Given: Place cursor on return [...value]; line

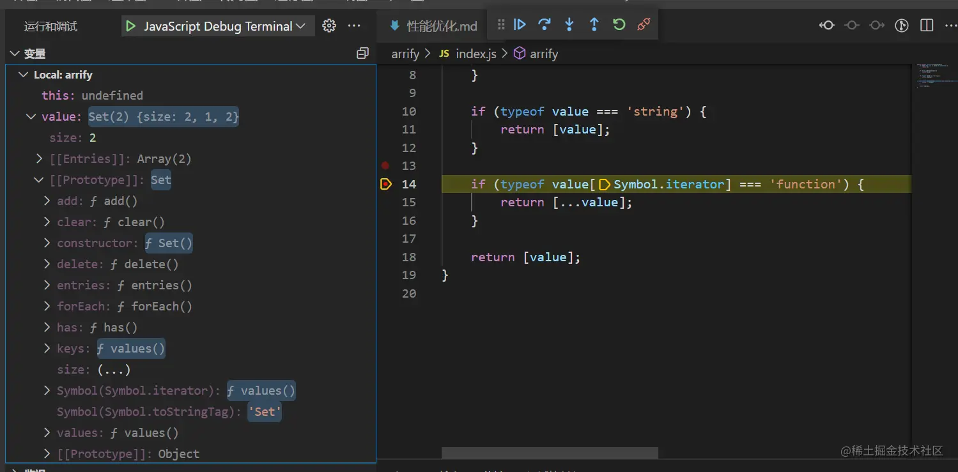Looking at the screenshot, I should [566, 202].
